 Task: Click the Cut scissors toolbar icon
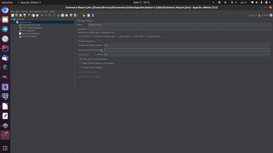(29, 15)
